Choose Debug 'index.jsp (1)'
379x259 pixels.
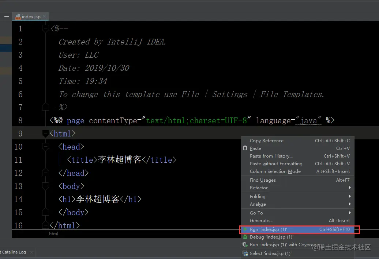pyautogui.click(x=297, y=237)
